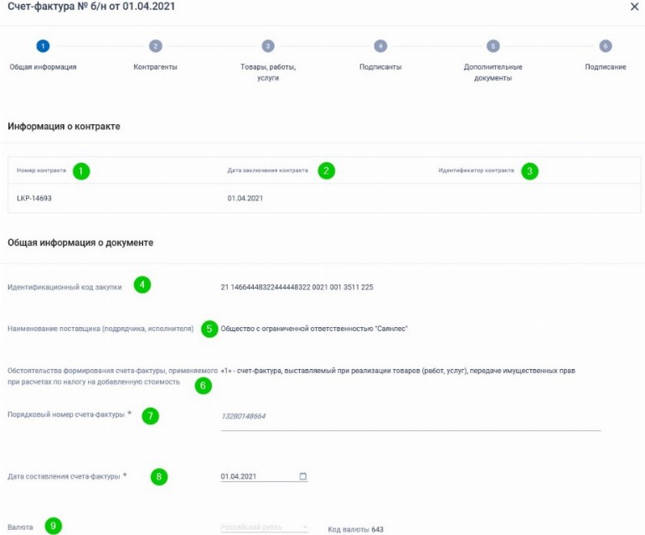This screenshot has width=645, height=535.
Task: Click the 'Дата заключения контракта' column header
Action: point(267,170)
